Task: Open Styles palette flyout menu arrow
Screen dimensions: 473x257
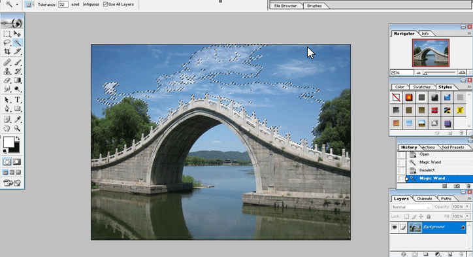Action: tap(469, 87)
